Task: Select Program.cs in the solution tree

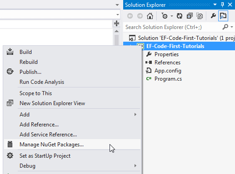Action: point(168,79)
